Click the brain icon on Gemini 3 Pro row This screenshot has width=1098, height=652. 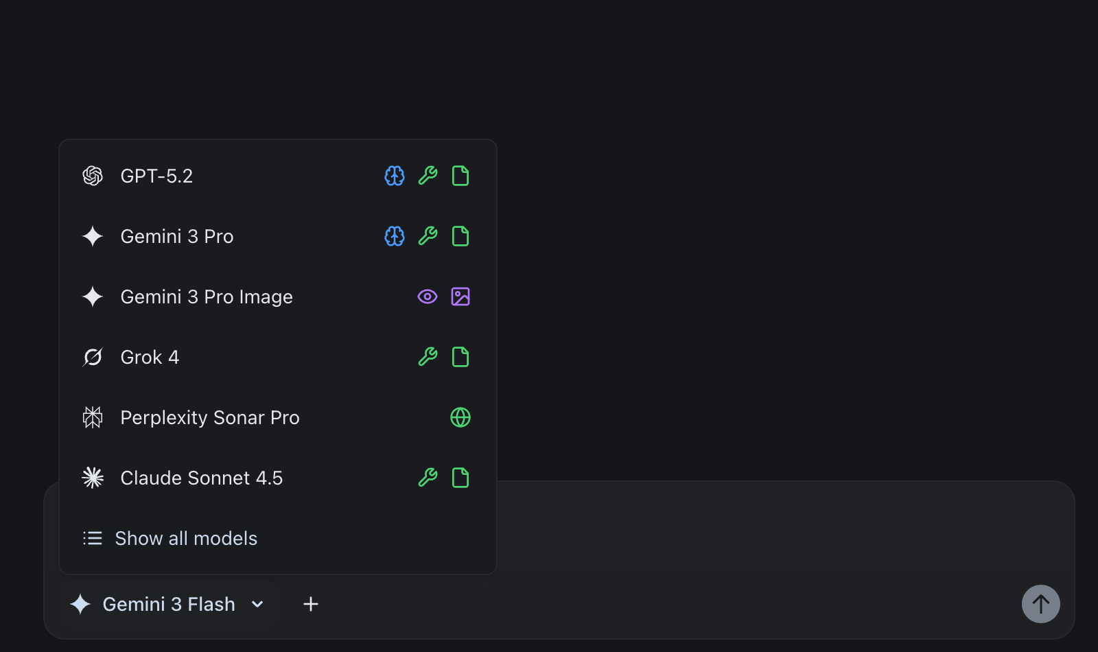pos(395,236)
